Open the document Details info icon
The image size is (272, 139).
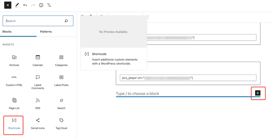(x=41, y=5)
